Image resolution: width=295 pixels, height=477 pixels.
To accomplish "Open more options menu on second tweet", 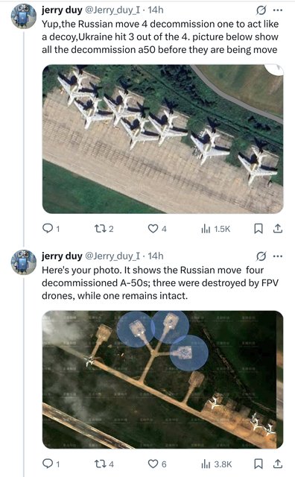I will pos(278,256).
